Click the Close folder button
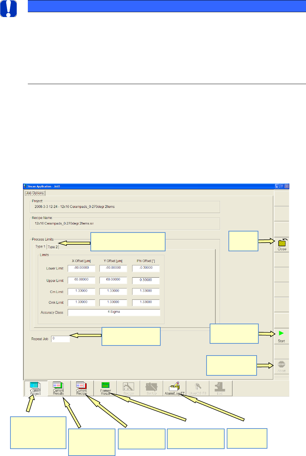This screenshot has height=456, width=306. coord(282,244)
